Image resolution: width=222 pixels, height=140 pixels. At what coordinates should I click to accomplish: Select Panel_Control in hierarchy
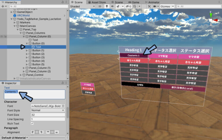pos(35,75)
